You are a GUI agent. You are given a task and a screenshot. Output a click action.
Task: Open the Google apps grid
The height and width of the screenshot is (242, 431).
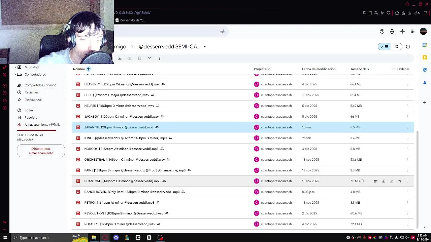click(412, 31)
